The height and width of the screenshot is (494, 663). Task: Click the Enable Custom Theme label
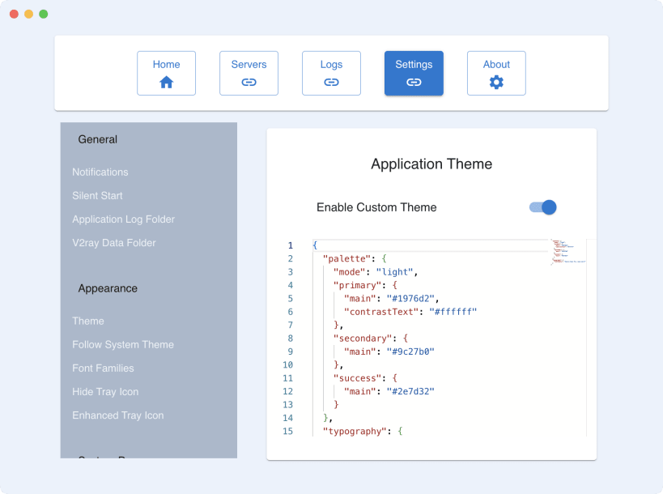click(x=376, y=207)
